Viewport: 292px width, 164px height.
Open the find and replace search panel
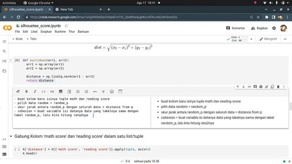(x=4, y=51)
